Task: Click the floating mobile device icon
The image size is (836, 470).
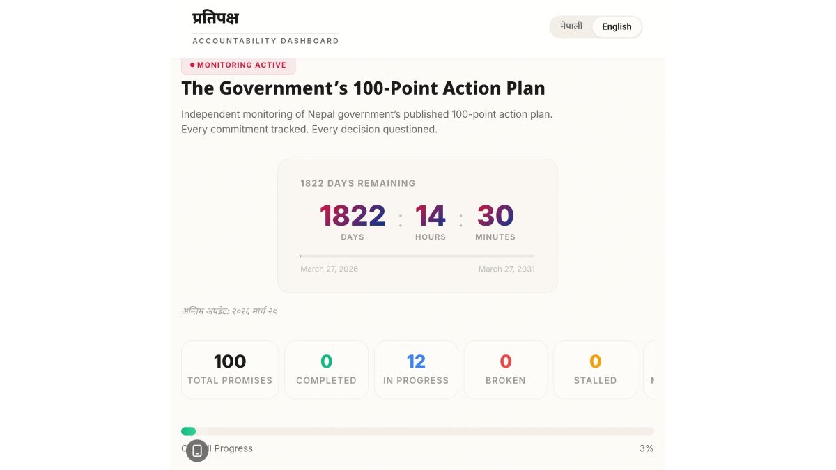Action: 197,451
